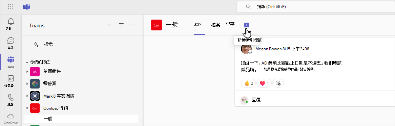Viewport: 395px width, 126px height.
Task: Select the Contoso 行銷 team name
Action: 56,108
